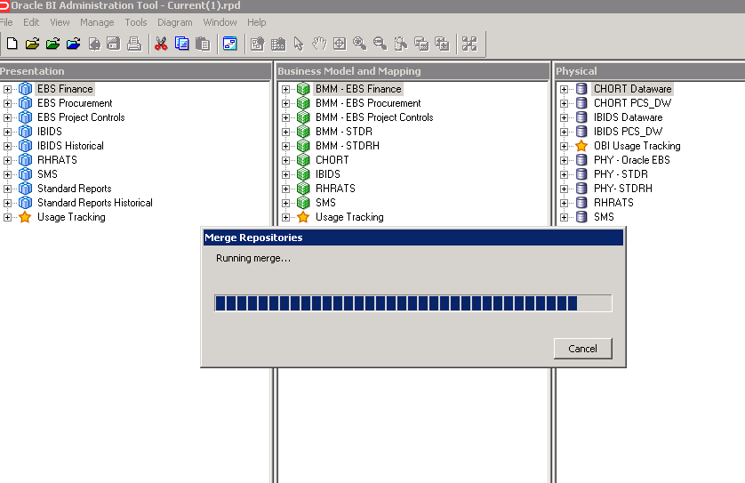This screenshot has width=745, height=483.
Task: Click the Print toolbar icon
Action: click(x=134, y=44)
